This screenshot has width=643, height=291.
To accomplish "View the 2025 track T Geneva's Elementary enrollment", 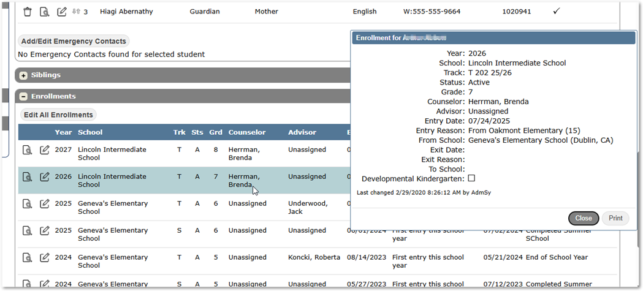I will (27, 203).
